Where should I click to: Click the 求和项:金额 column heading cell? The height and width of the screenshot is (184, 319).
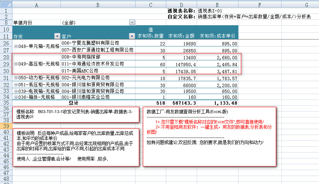click(x=181, y=36)
